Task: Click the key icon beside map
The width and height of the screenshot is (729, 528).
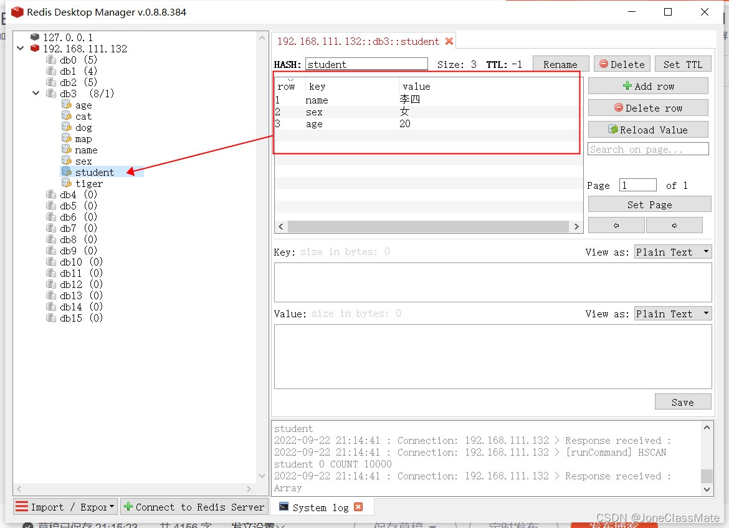Action: pyautogui.click(x=67, y=138)
